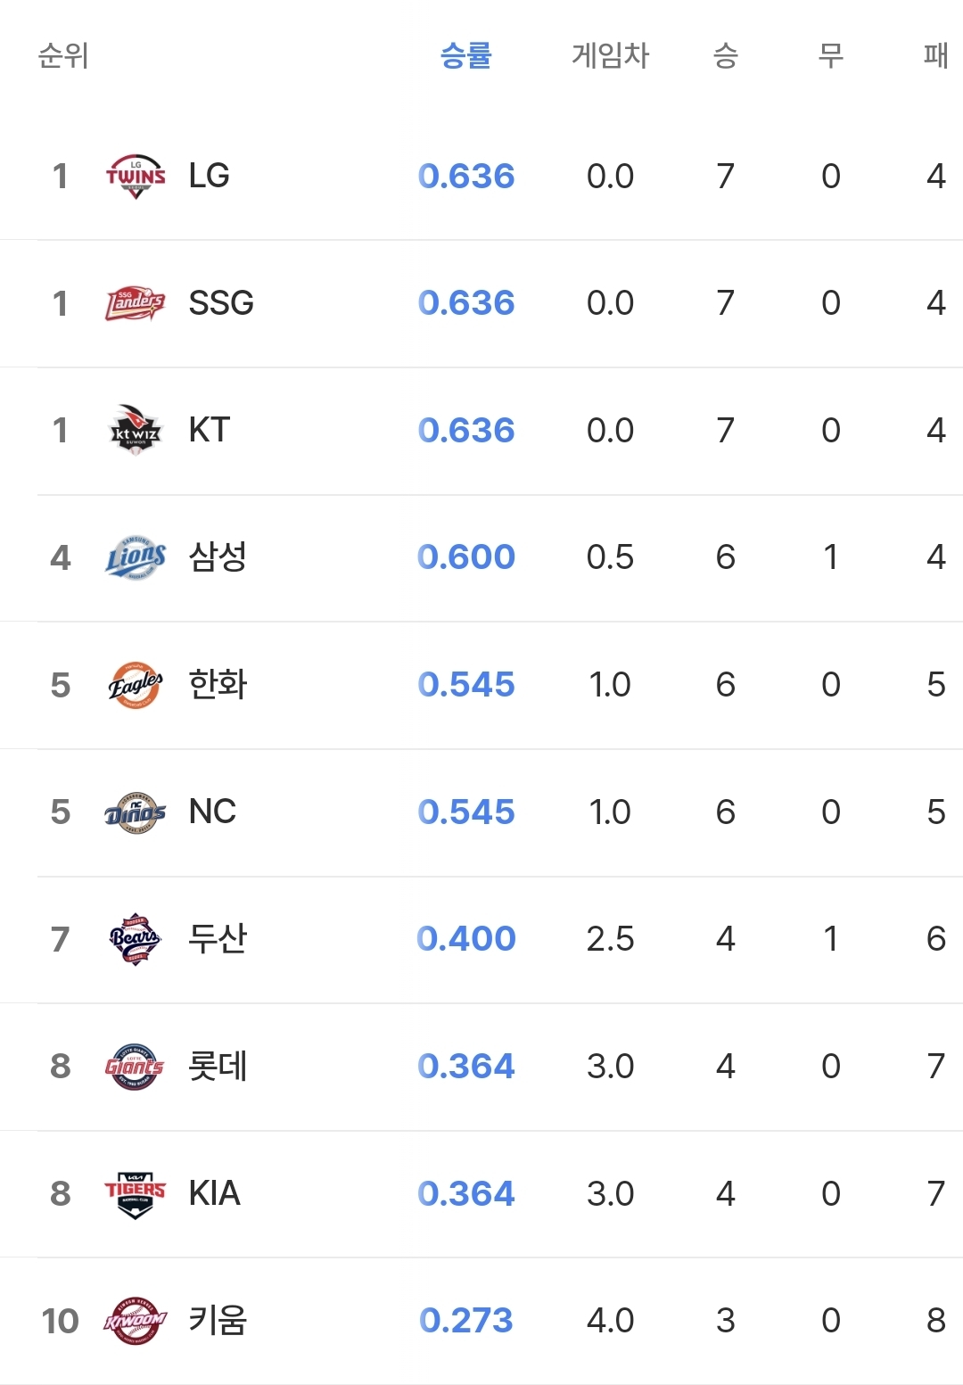Click the NC Dinos team logo
The image size is (963, 1385).
click(136, 812)
